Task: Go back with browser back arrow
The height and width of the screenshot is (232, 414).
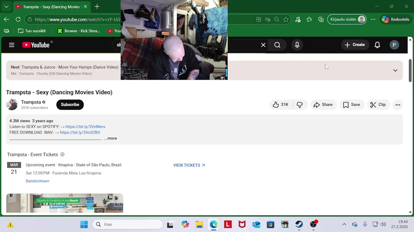Action: (6, 19)
